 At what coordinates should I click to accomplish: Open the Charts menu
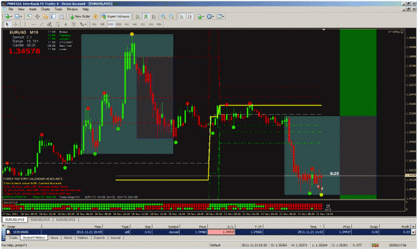pos(45,9)
